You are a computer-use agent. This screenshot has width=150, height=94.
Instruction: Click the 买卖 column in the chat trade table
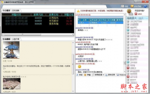(x=84, y=20)
